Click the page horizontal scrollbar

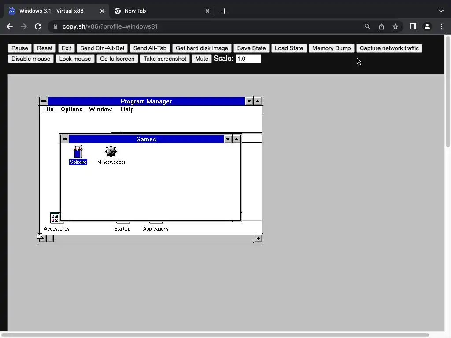click(214, 335)
